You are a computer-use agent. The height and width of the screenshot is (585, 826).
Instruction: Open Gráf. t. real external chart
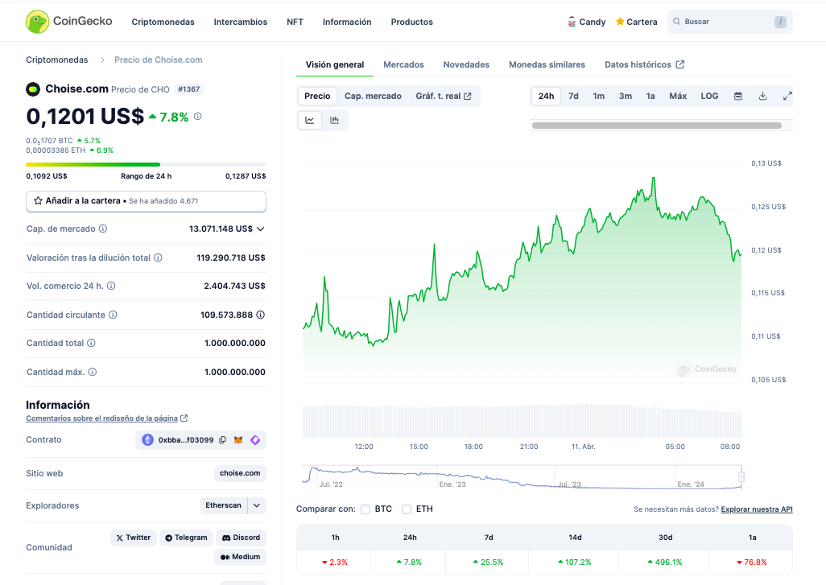(444, 96)
